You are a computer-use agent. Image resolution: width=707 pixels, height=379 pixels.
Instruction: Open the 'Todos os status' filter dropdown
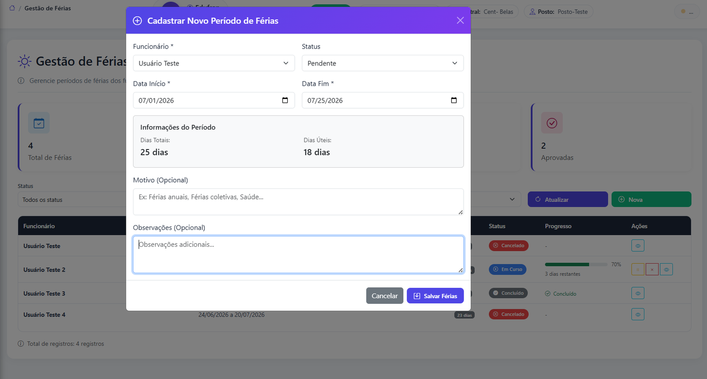(x=72, y=199)
